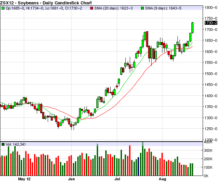218x182 pixels.
Task: Click the black 1730-2 current price tag
Action: (x=211, y=23)
